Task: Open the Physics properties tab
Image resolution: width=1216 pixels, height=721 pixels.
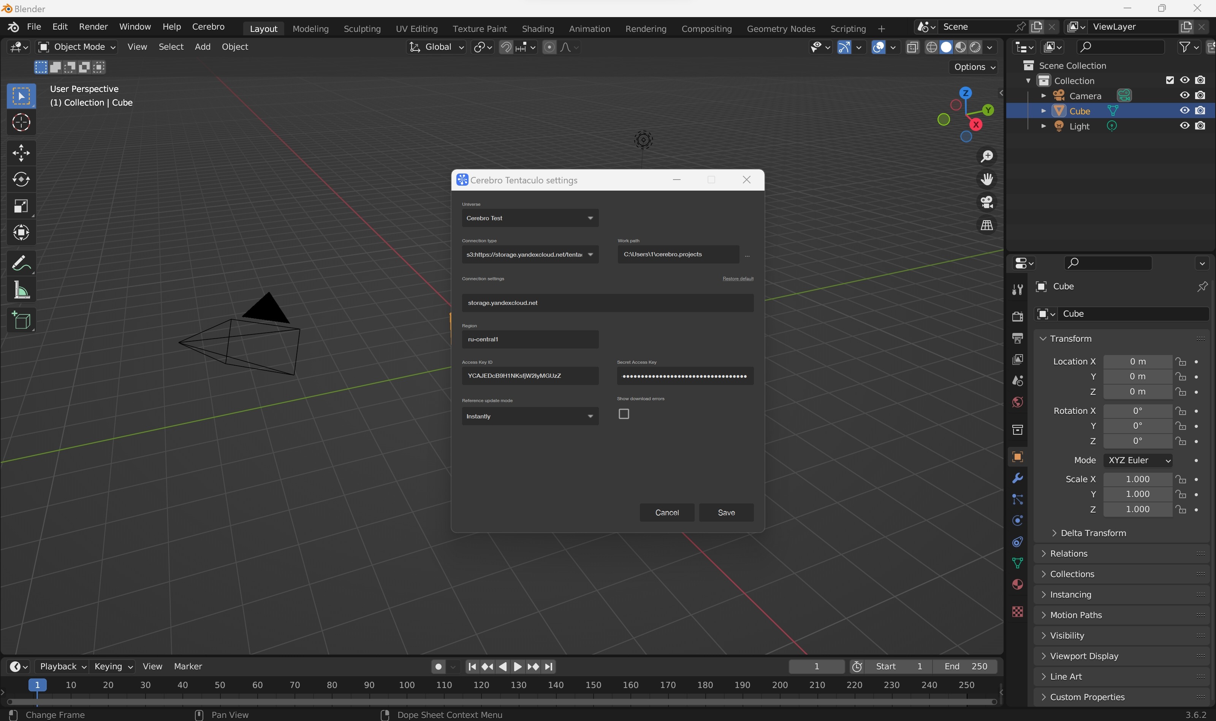Action: pos(1017,521)
